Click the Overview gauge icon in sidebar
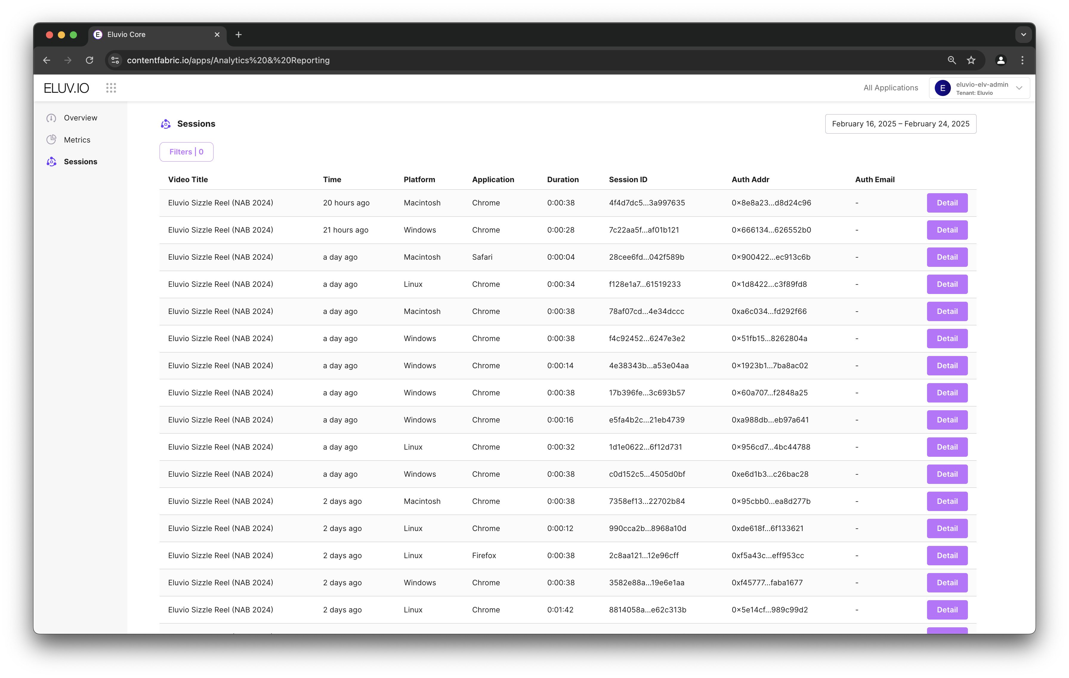Image resolution: width=1069 pixels, height=678 pixels. tap(52, 118)
